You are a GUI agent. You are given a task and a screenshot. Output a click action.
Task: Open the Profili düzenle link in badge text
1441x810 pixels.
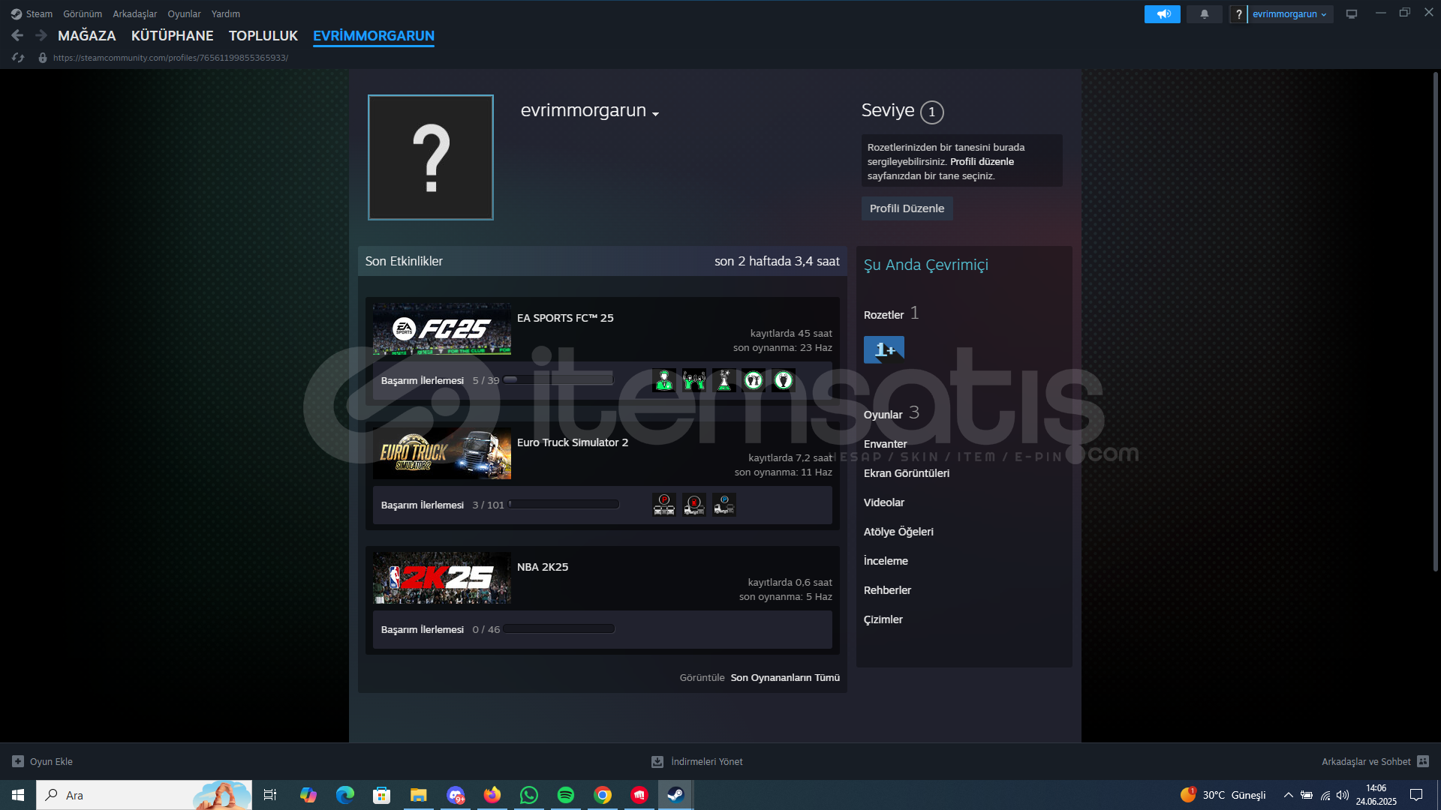[982, 161]
